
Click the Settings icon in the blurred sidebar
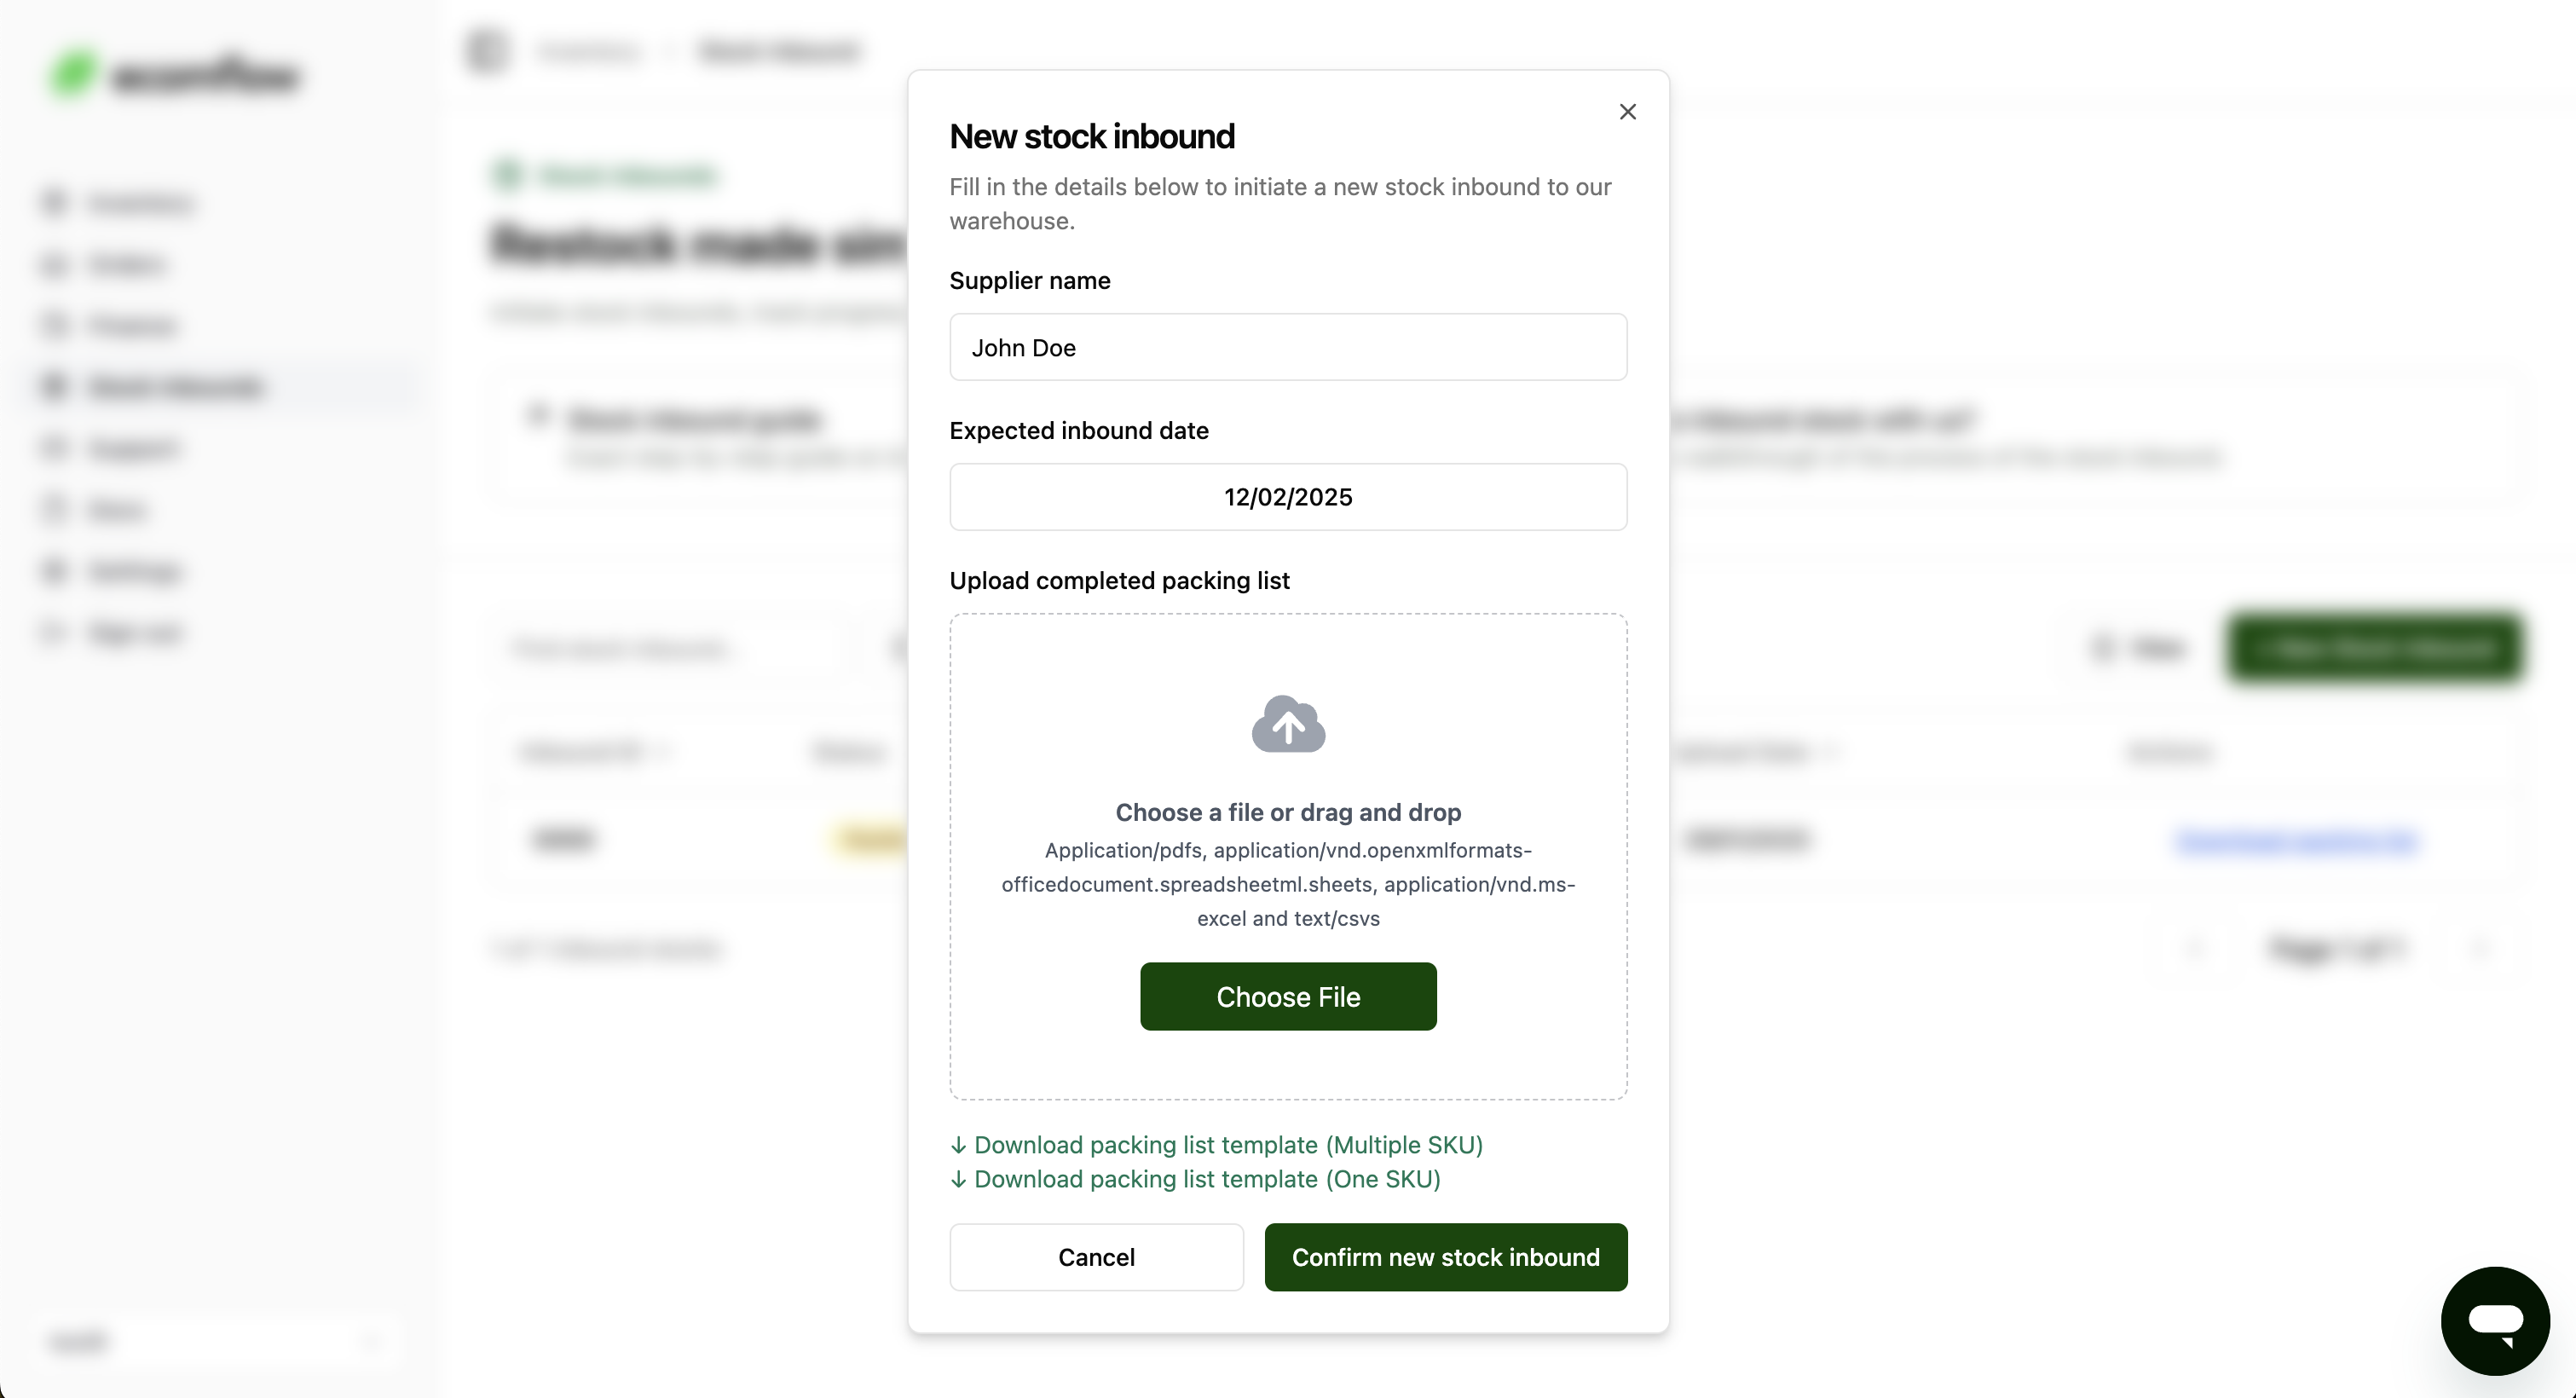pyautogui.click(x=55, y=571)
